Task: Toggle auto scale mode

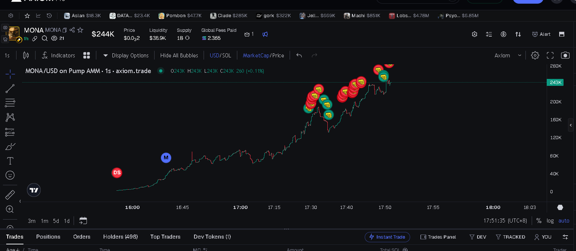Action: click(x=564, y=221)
